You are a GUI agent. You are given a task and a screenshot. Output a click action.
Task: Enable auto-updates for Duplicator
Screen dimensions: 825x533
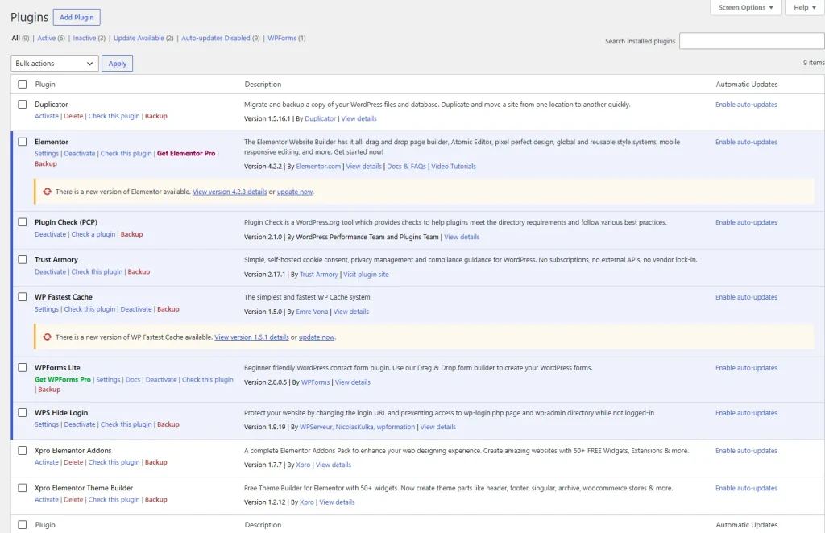coord(746,105)
